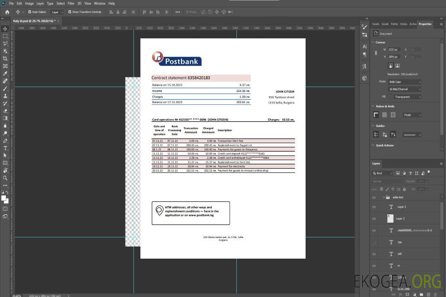
Task: Toggle rulers icon in Rulers & Grids
Action: pyautogui.click(x=376, y=115)
